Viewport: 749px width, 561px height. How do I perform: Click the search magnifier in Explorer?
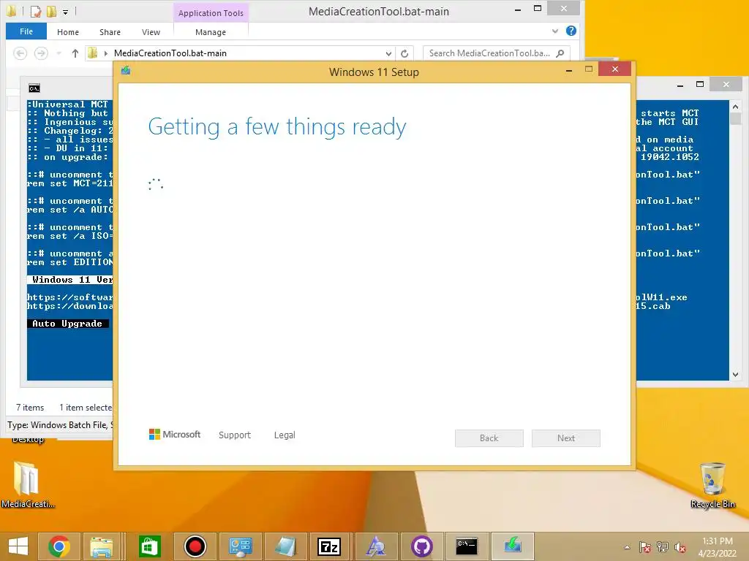(560, 53)
